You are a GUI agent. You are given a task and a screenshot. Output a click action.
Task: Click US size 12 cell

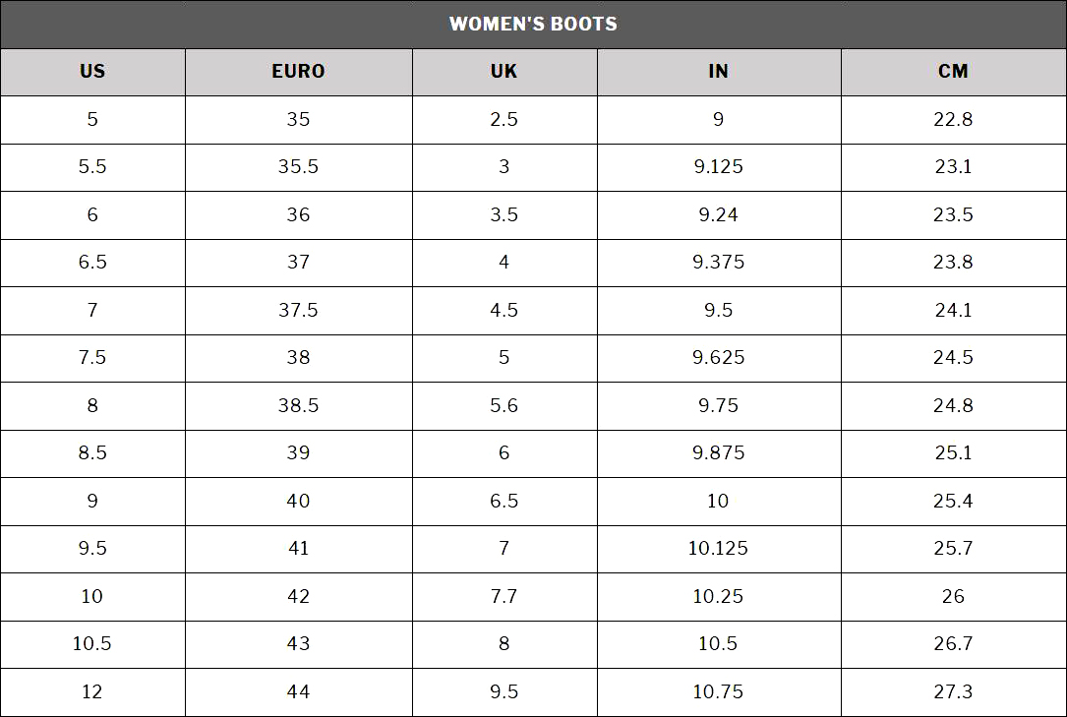tap(92, 691)
